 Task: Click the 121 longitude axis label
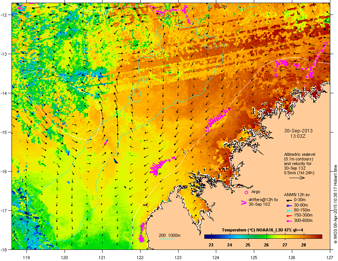tap(102, 257)
